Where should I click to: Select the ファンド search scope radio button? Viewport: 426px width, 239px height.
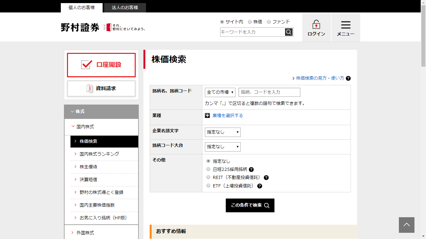pyautogui.click(x=269, y=22)
